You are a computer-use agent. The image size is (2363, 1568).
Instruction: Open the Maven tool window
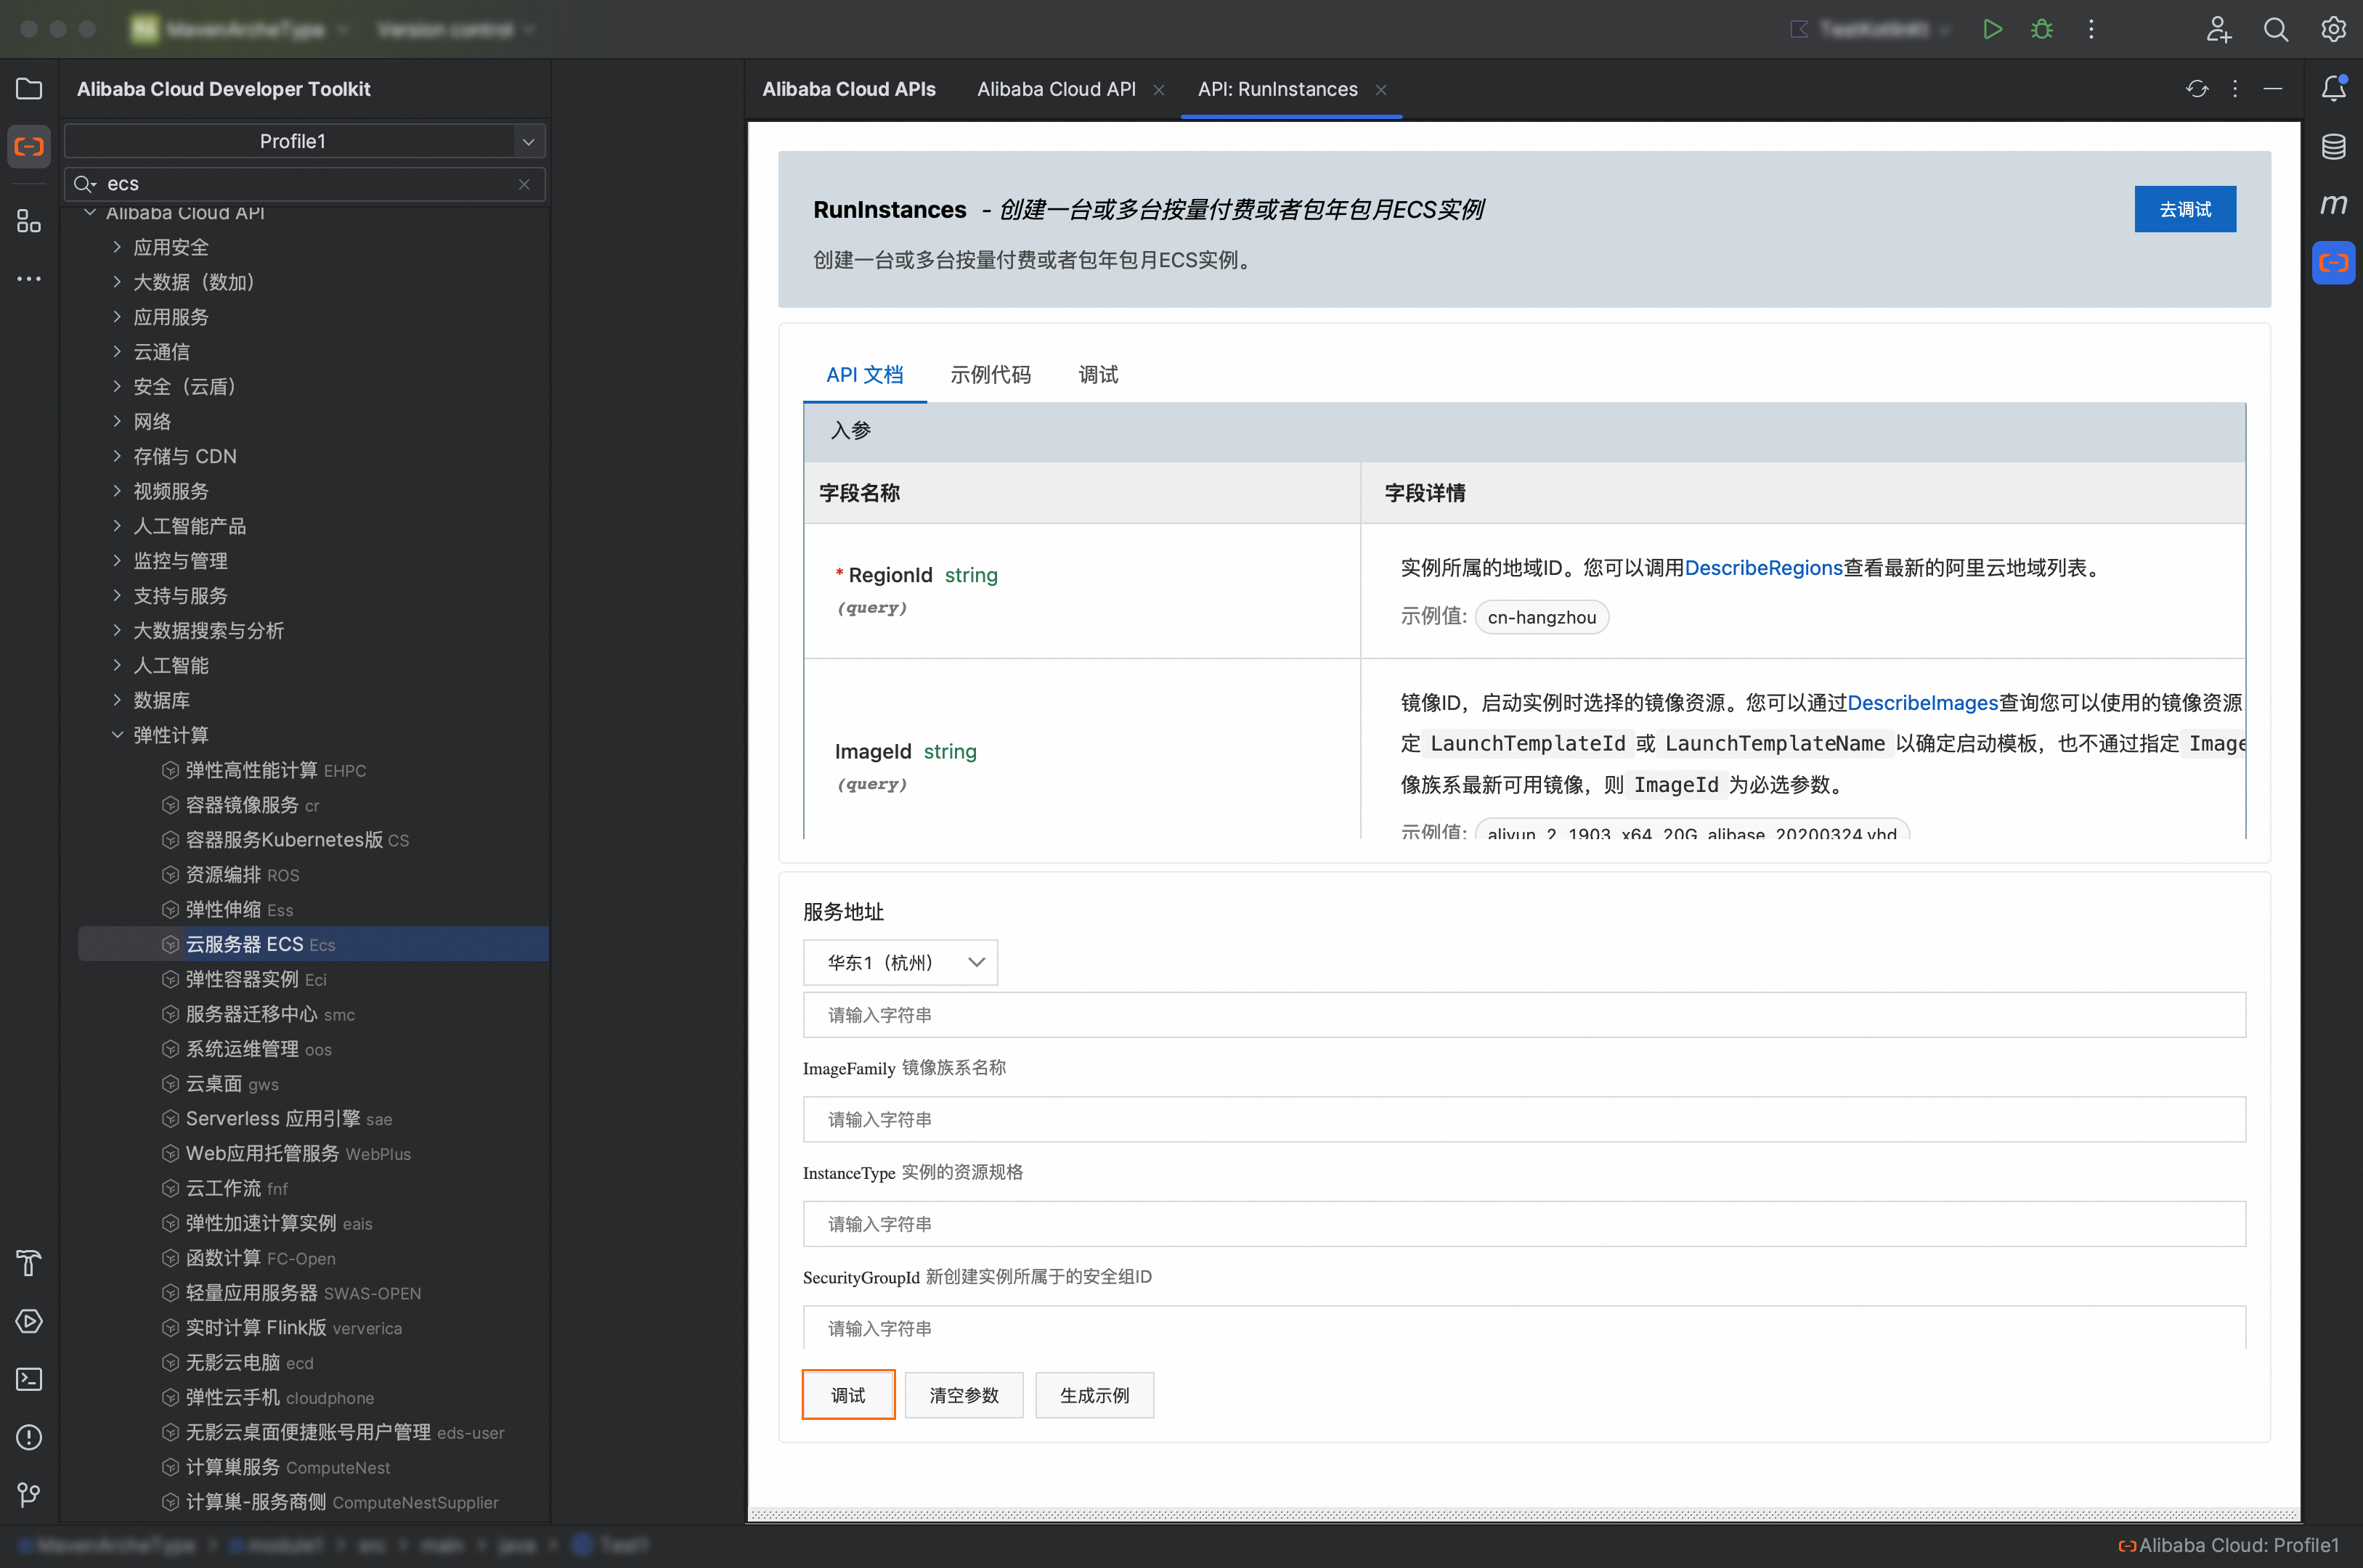(x=2333, y=205)
